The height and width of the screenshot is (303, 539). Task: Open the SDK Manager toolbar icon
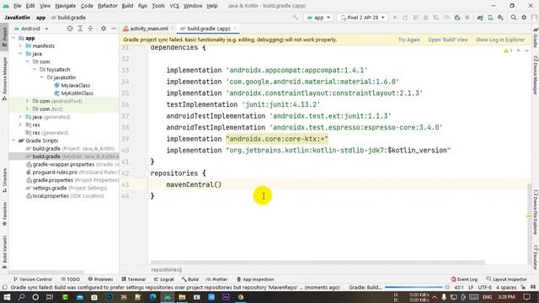click(500, 18)
